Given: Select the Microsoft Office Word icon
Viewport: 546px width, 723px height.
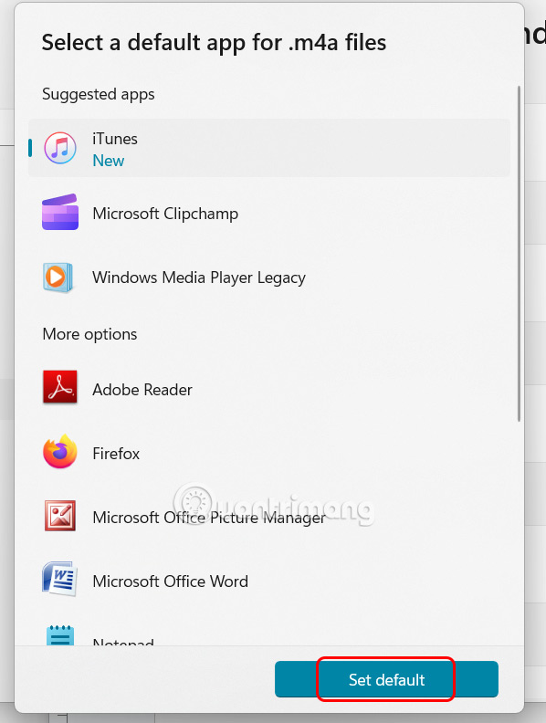Looking at the screenshot, I should click(59, 579).
